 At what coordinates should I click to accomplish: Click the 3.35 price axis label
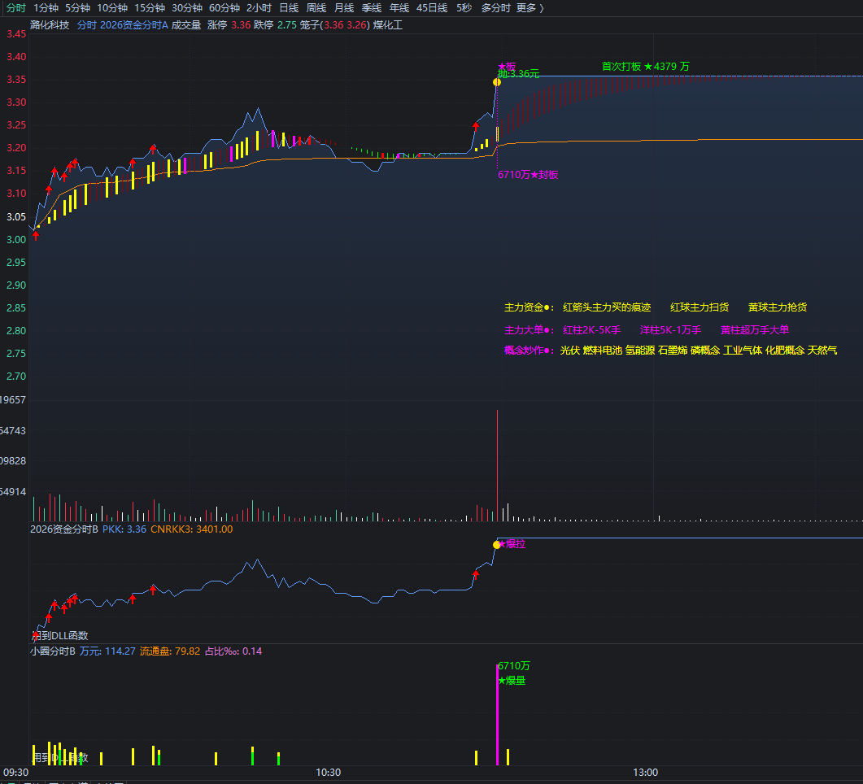click(x=16, y=79)
